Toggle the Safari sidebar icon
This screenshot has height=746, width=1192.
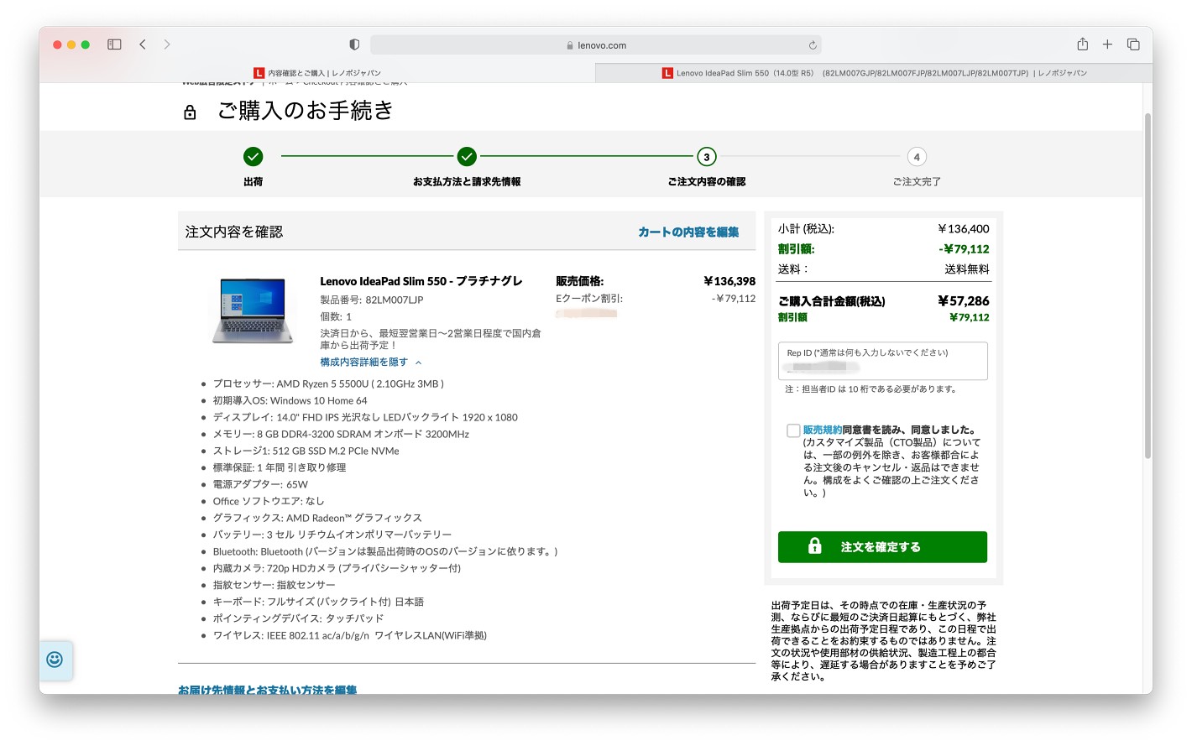coord(115,44)
